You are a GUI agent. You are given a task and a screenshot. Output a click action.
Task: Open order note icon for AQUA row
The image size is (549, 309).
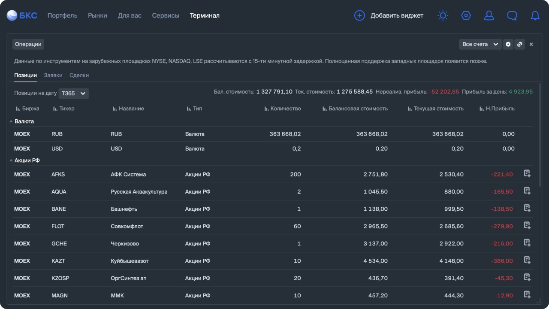(527, 191)
